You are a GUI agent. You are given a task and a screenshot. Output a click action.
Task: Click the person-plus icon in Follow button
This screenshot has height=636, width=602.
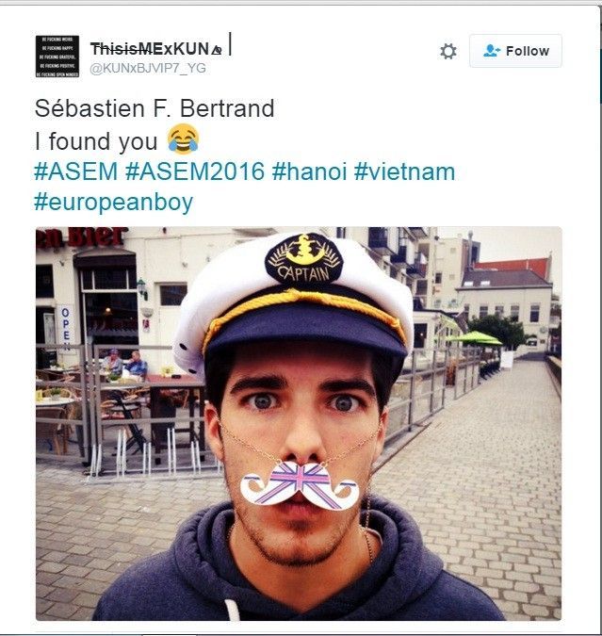click(x=491, y=51)
